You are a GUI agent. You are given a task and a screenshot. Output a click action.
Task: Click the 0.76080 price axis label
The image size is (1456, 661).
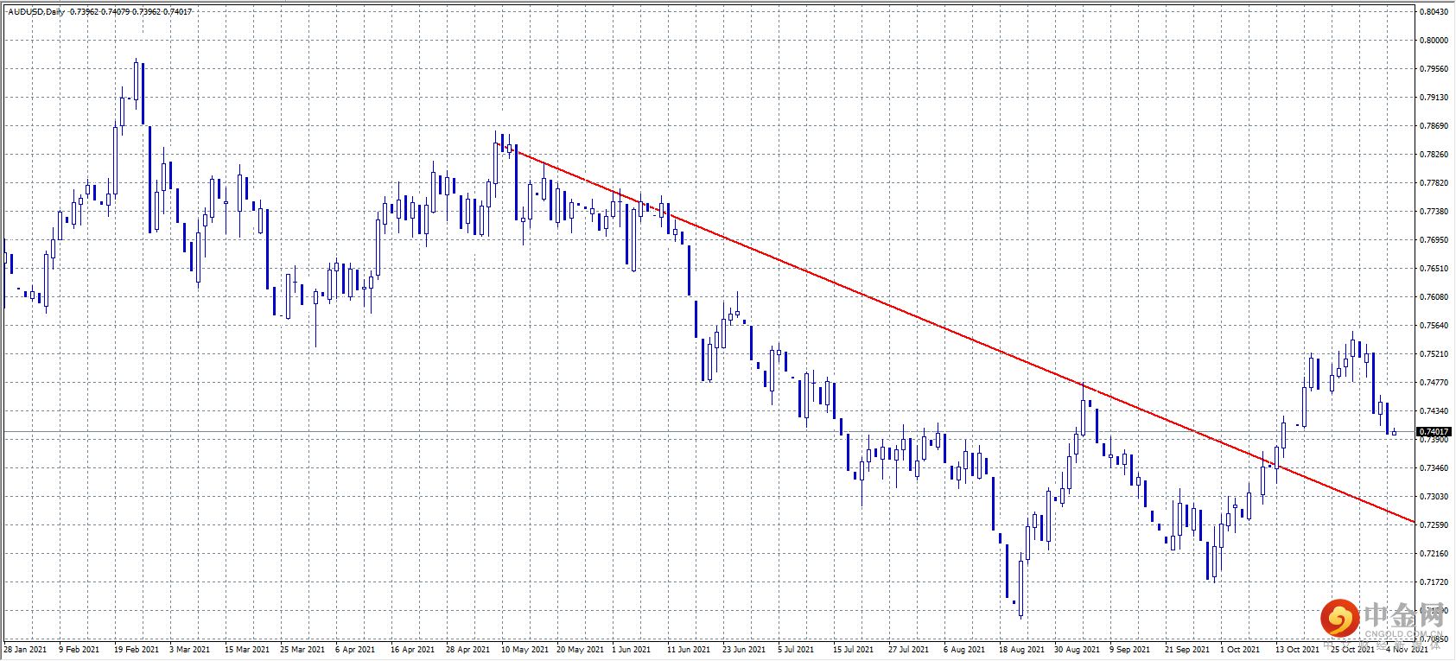[1434, 297]
